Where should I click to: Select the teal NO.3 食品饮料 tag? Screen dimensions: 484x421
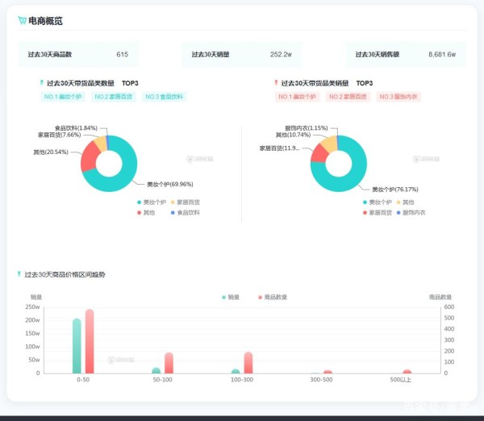pyautogui.click(x=164, y=97)
